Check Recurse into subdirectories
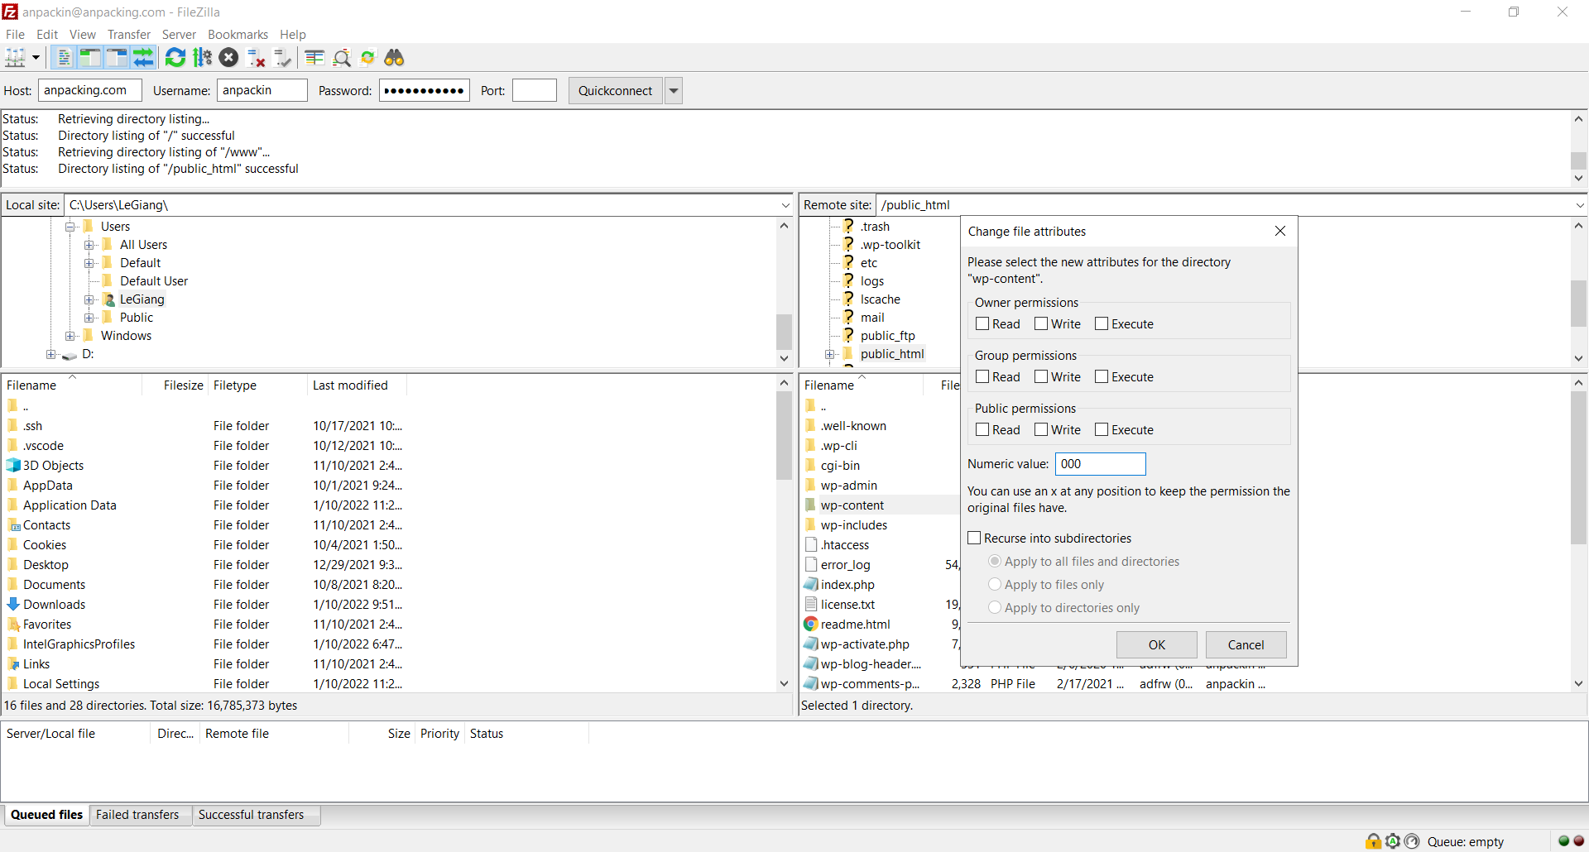The width and height of the screenshot is (1589, 852). point(974,538)
